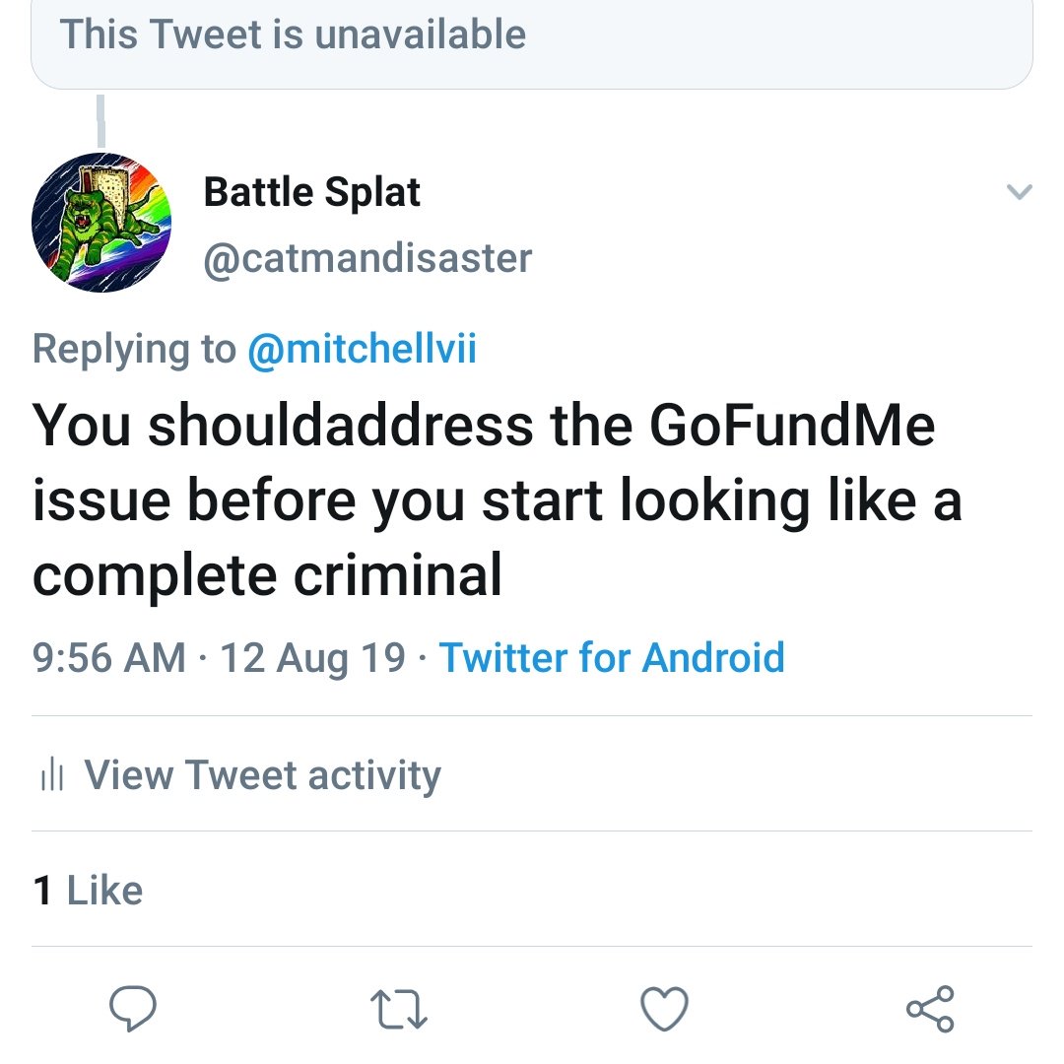Open tweet options chevron dropdown
The width and height of the screenshot is (1064, 1064).
(1020, 192)
